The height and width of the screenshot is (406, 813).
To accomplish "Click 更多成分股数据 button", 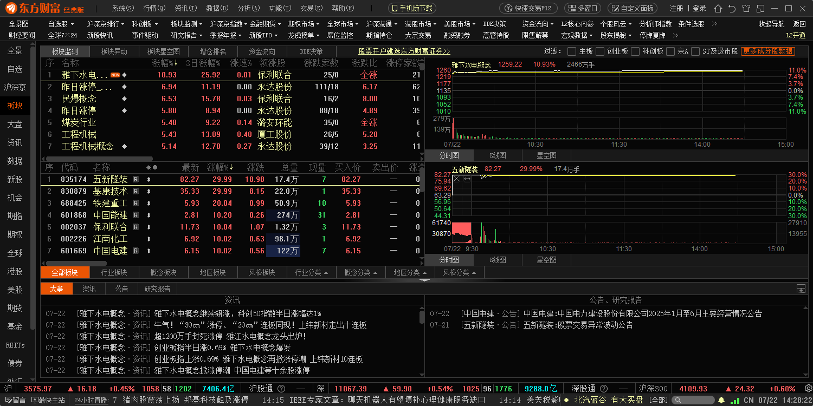I will coord(768,51).
